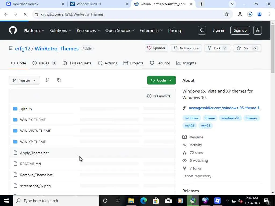The image size is (275, 206).
Task: Open Windows Start menu
Action: 6,201
